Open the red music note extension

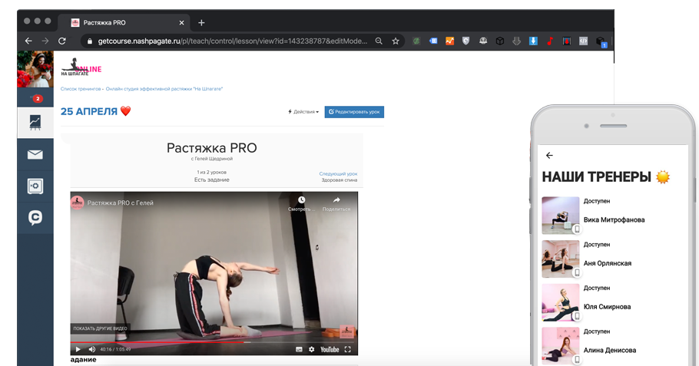pyautogui.click(x=550, y=41)
